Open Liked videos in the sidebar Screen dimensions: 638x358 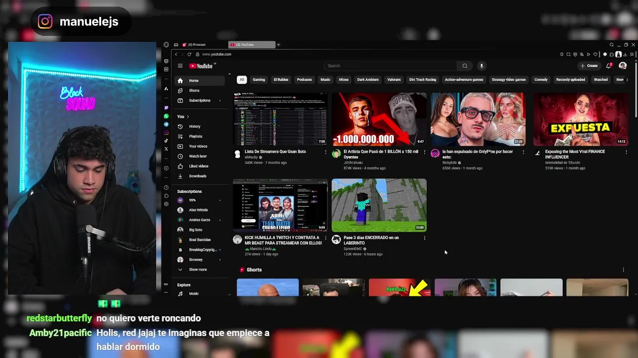point(200,166)
